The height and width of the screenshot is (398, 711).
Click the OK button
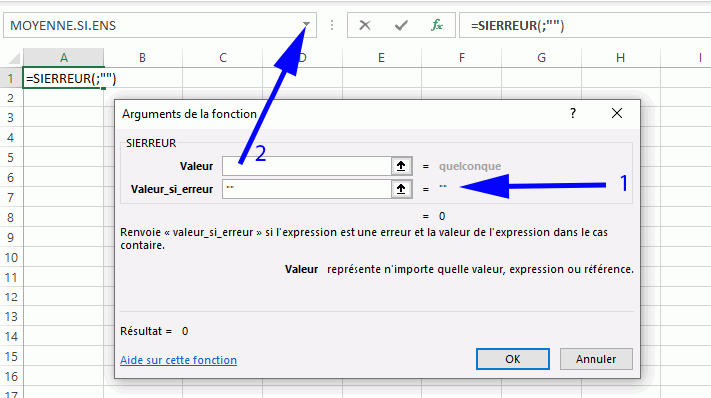coord(513,359)
